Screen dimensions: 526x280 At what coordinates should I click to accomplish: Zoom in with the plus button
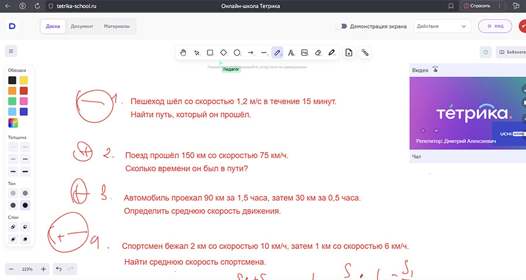click(43, 269)
